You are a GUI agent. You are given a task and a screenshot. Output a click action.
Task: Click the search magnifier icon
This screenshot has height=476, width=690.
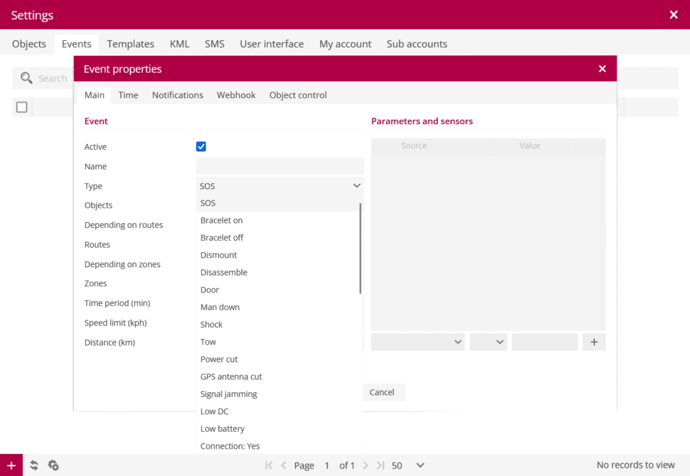click(x=26, y=78)
